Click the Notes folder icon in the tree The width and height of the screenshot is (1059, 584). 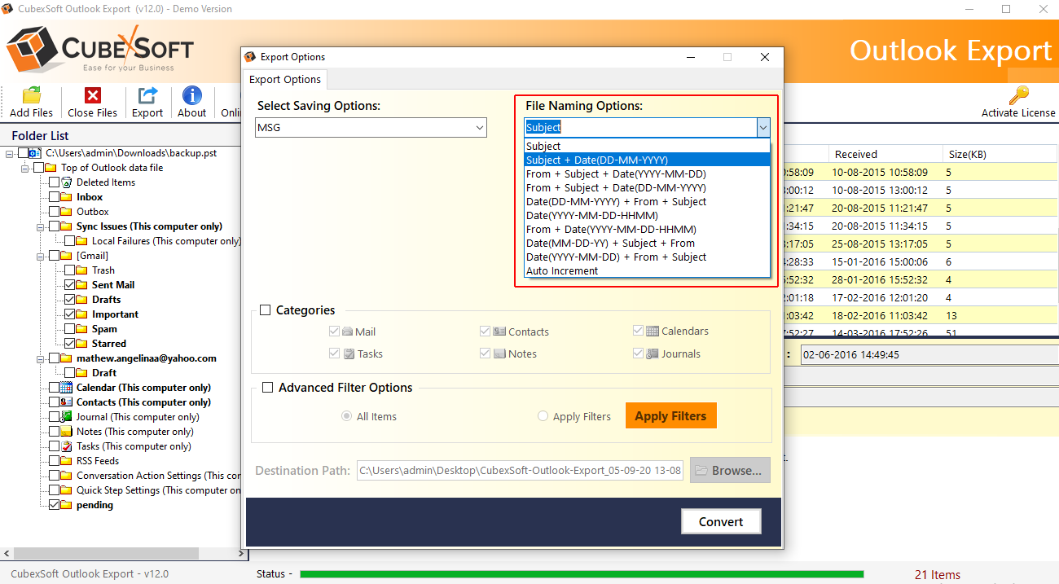point(67,432)
